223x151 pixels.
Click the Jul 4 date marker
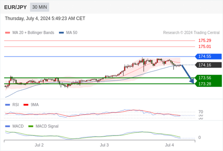tap(169, 145)
